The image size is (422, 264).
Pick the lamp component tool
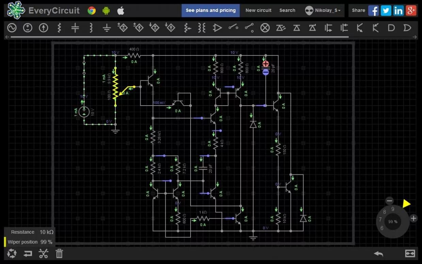(265, 28)
